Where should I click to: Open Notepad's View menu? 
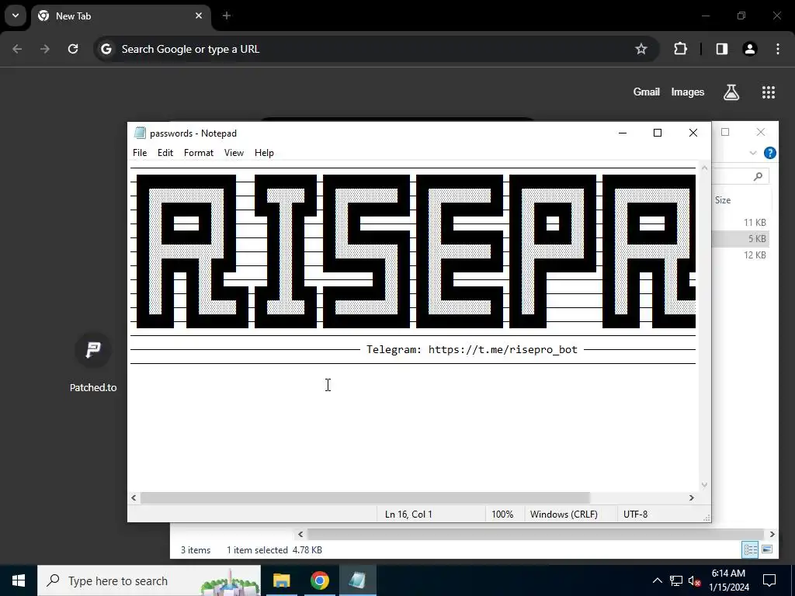point(234,153)
